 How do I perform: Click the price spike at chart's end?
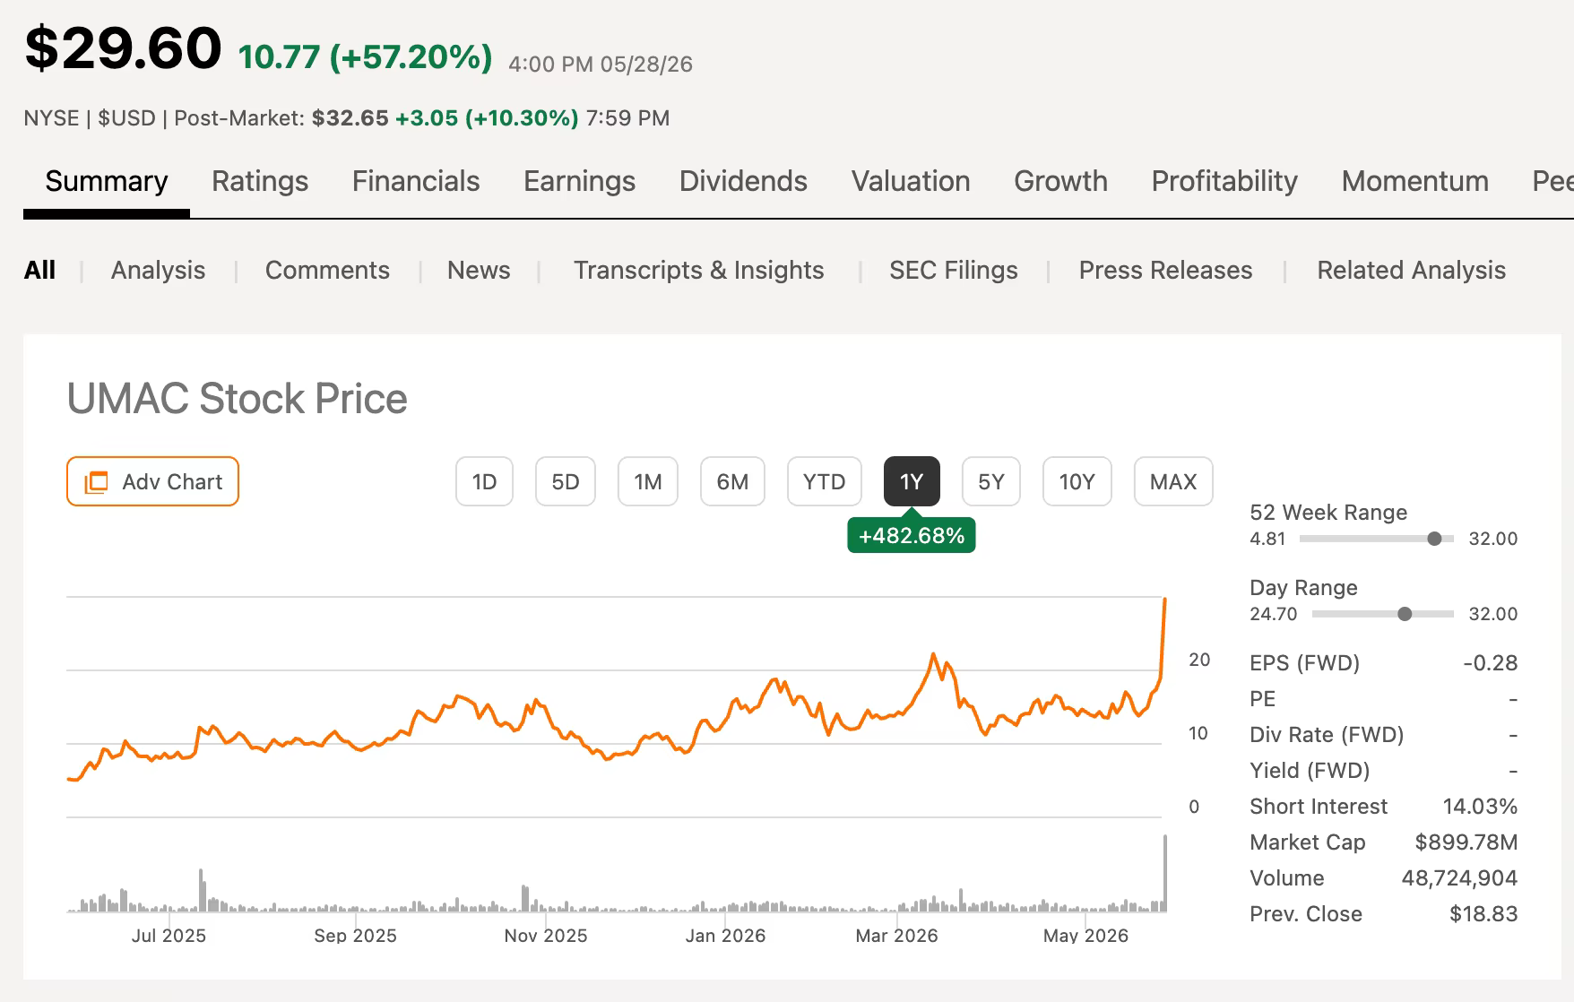pos(1163,636)
